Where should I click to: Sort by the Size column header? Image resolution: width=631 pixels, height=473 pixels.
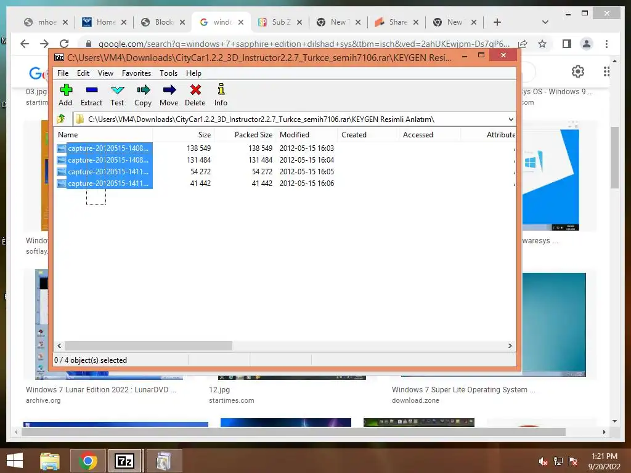184,135
